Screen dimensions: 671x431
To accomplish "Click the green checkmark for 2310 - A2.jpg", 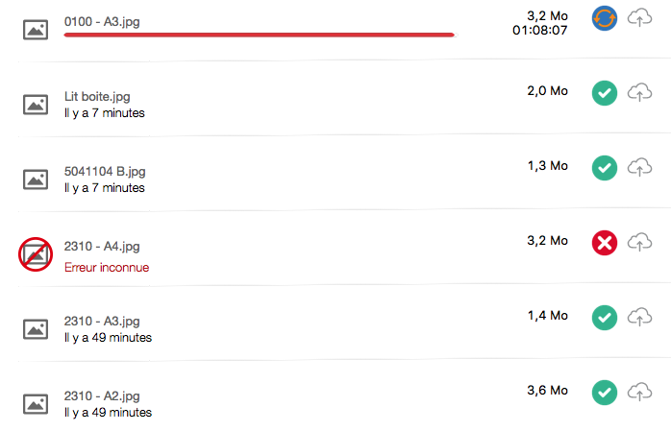I will pos(604,392).
